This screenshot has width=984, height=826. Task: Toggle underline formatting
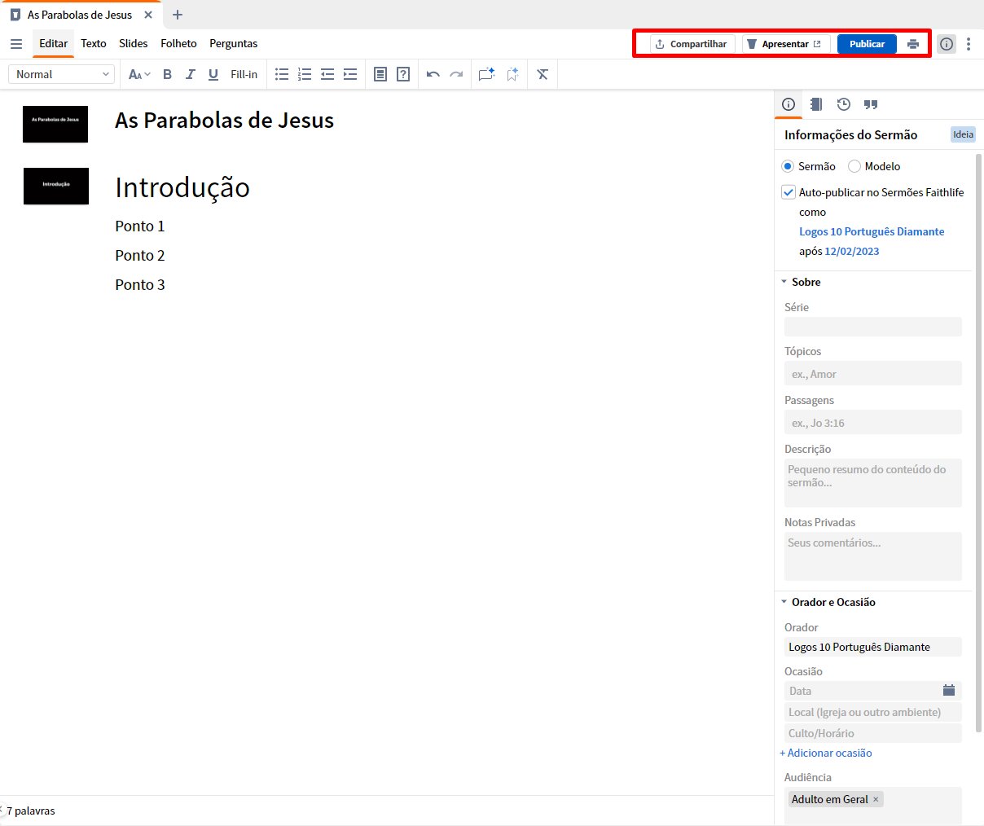point(213,74)
